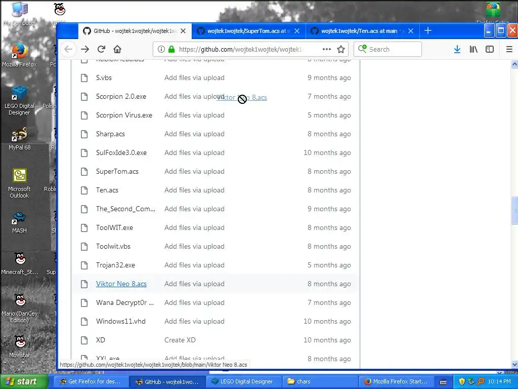Screen dimensions: 518x389
Task: Click scrollbar down arrow
Action: pos(514,365)
